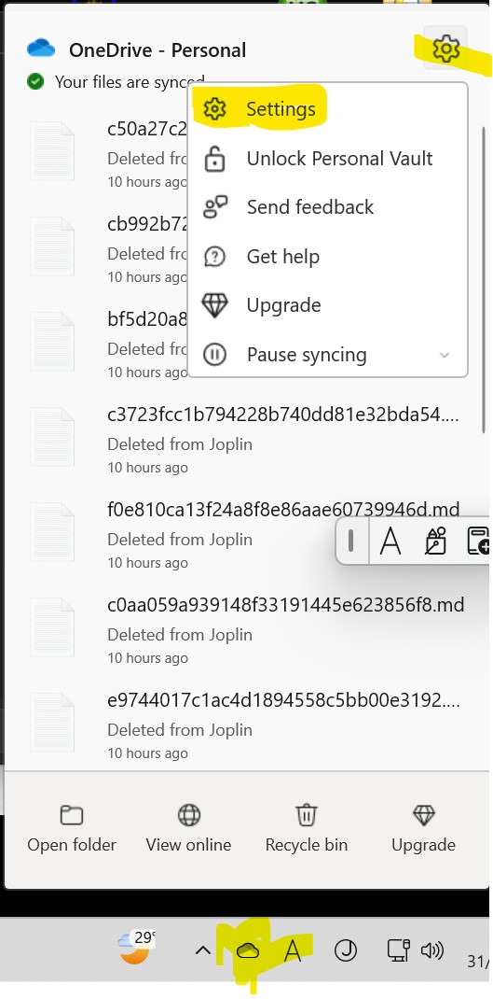This screenshot has width=493, height=999.
Task: Click the file thumbnail for f0e810ca13f24a8f8e86aae60739946d.md
Action: 52,532
